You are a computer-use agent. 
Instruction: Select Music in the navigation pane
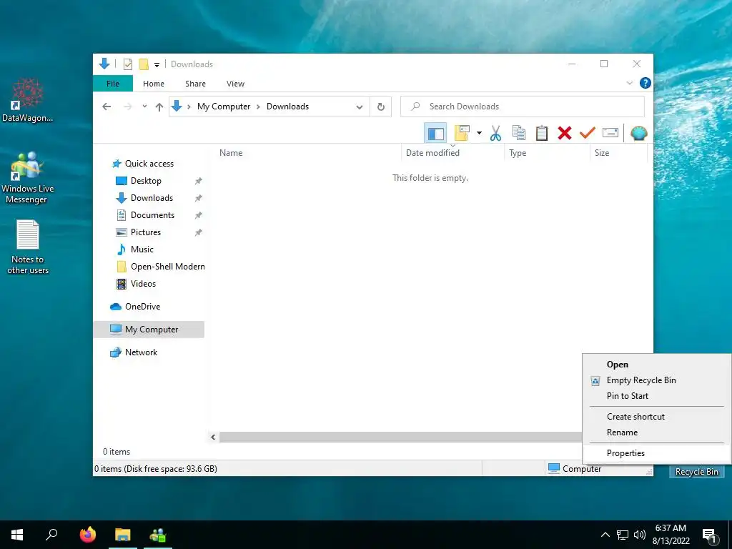(142, 249)
